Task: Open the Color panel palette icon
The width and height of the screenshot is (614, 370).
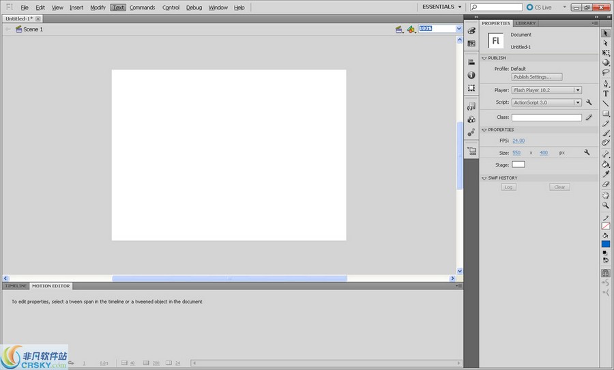Action: click(x=471, y=31)
